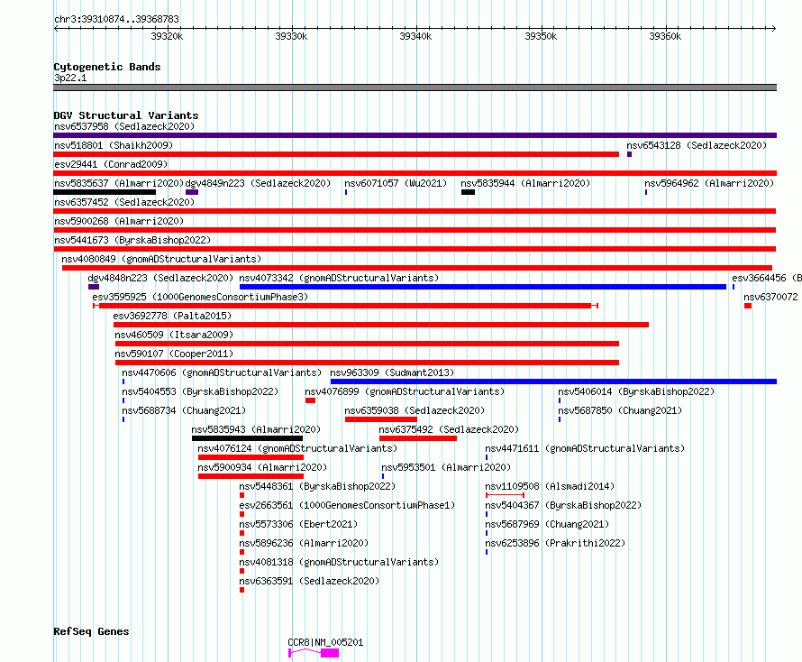Open variant nsv6537958 (Sedlazeck2020)

click(124, 126)
